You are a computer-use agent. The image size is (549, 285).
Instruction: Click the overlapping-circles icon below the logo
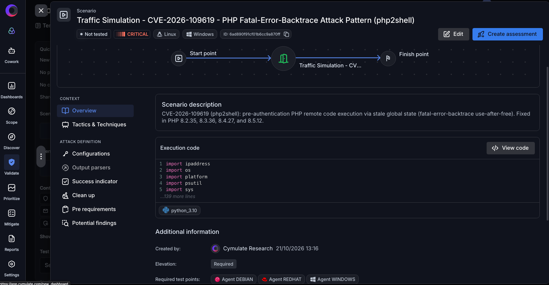pos(12,31)
